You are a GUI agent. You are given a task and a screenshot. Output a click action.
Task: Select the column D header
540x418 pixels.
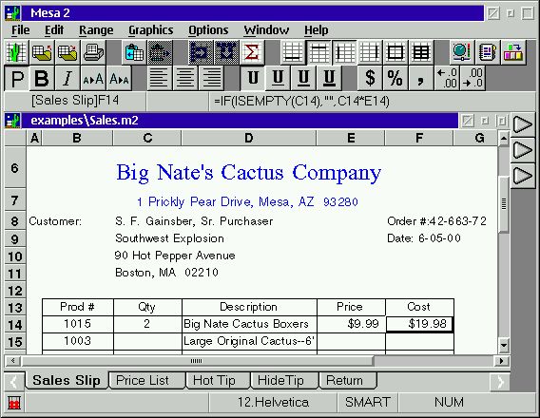click(248, 138)
